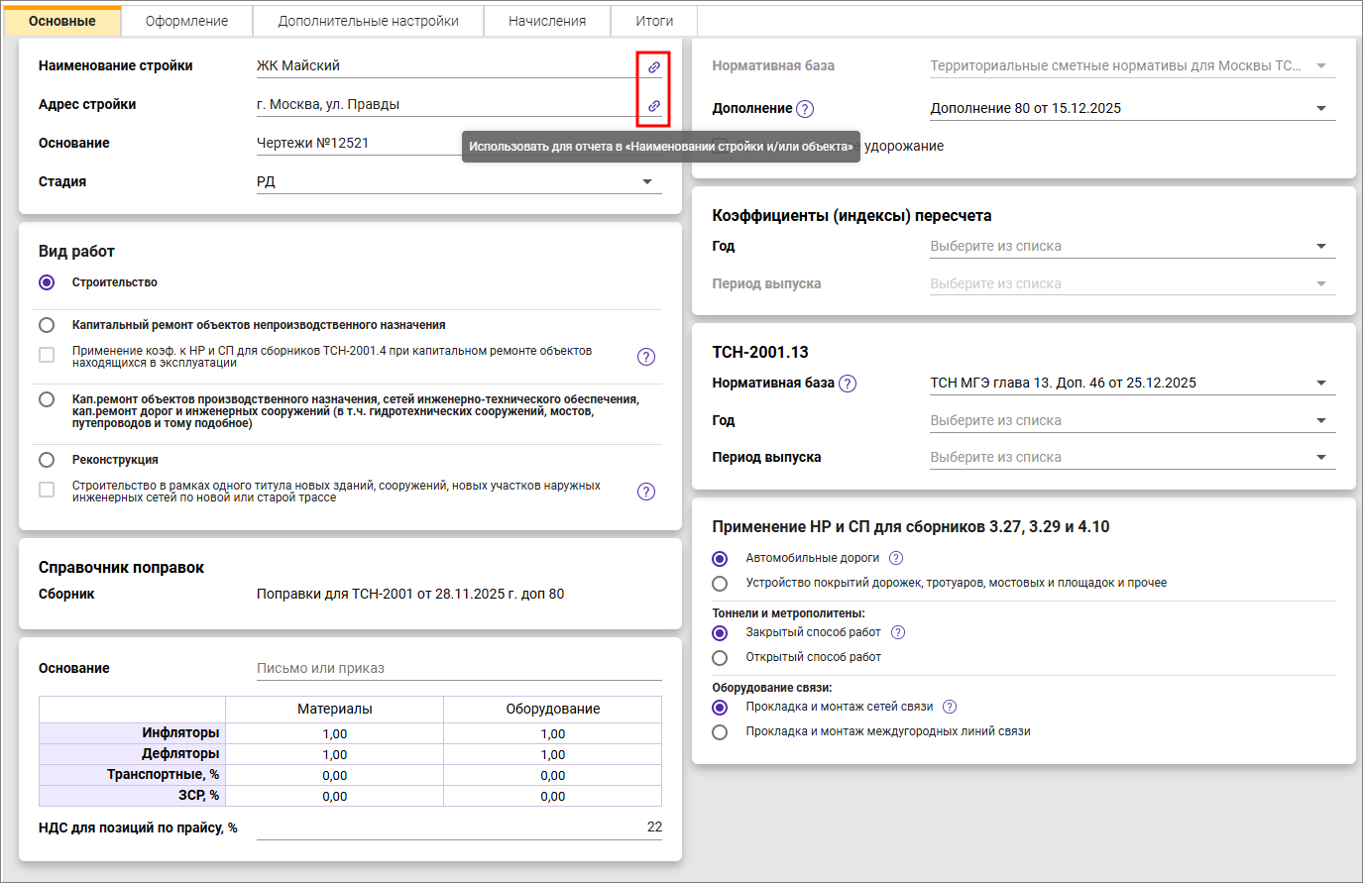Select Прокладка и монтаж междугородных линий связи
1363x883 pixels.
[x=720, y=732]
